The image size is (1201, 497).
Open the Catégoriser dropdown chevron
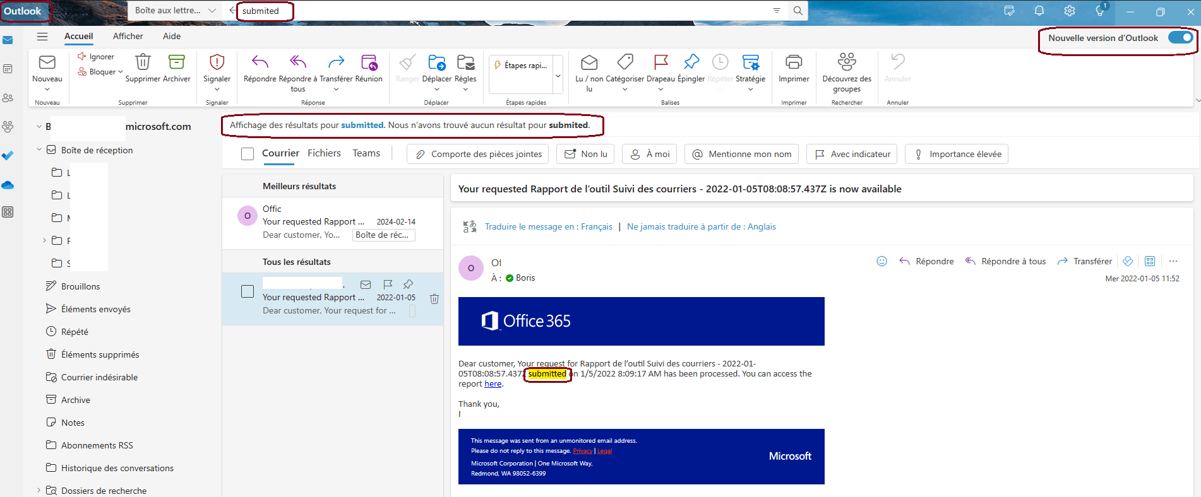coord(625,90)
